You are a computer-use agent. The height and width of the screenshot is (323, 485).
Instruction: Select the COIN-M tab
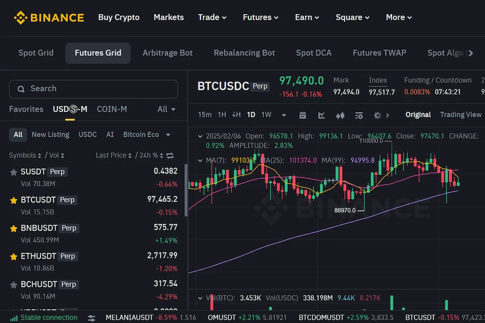111,109
